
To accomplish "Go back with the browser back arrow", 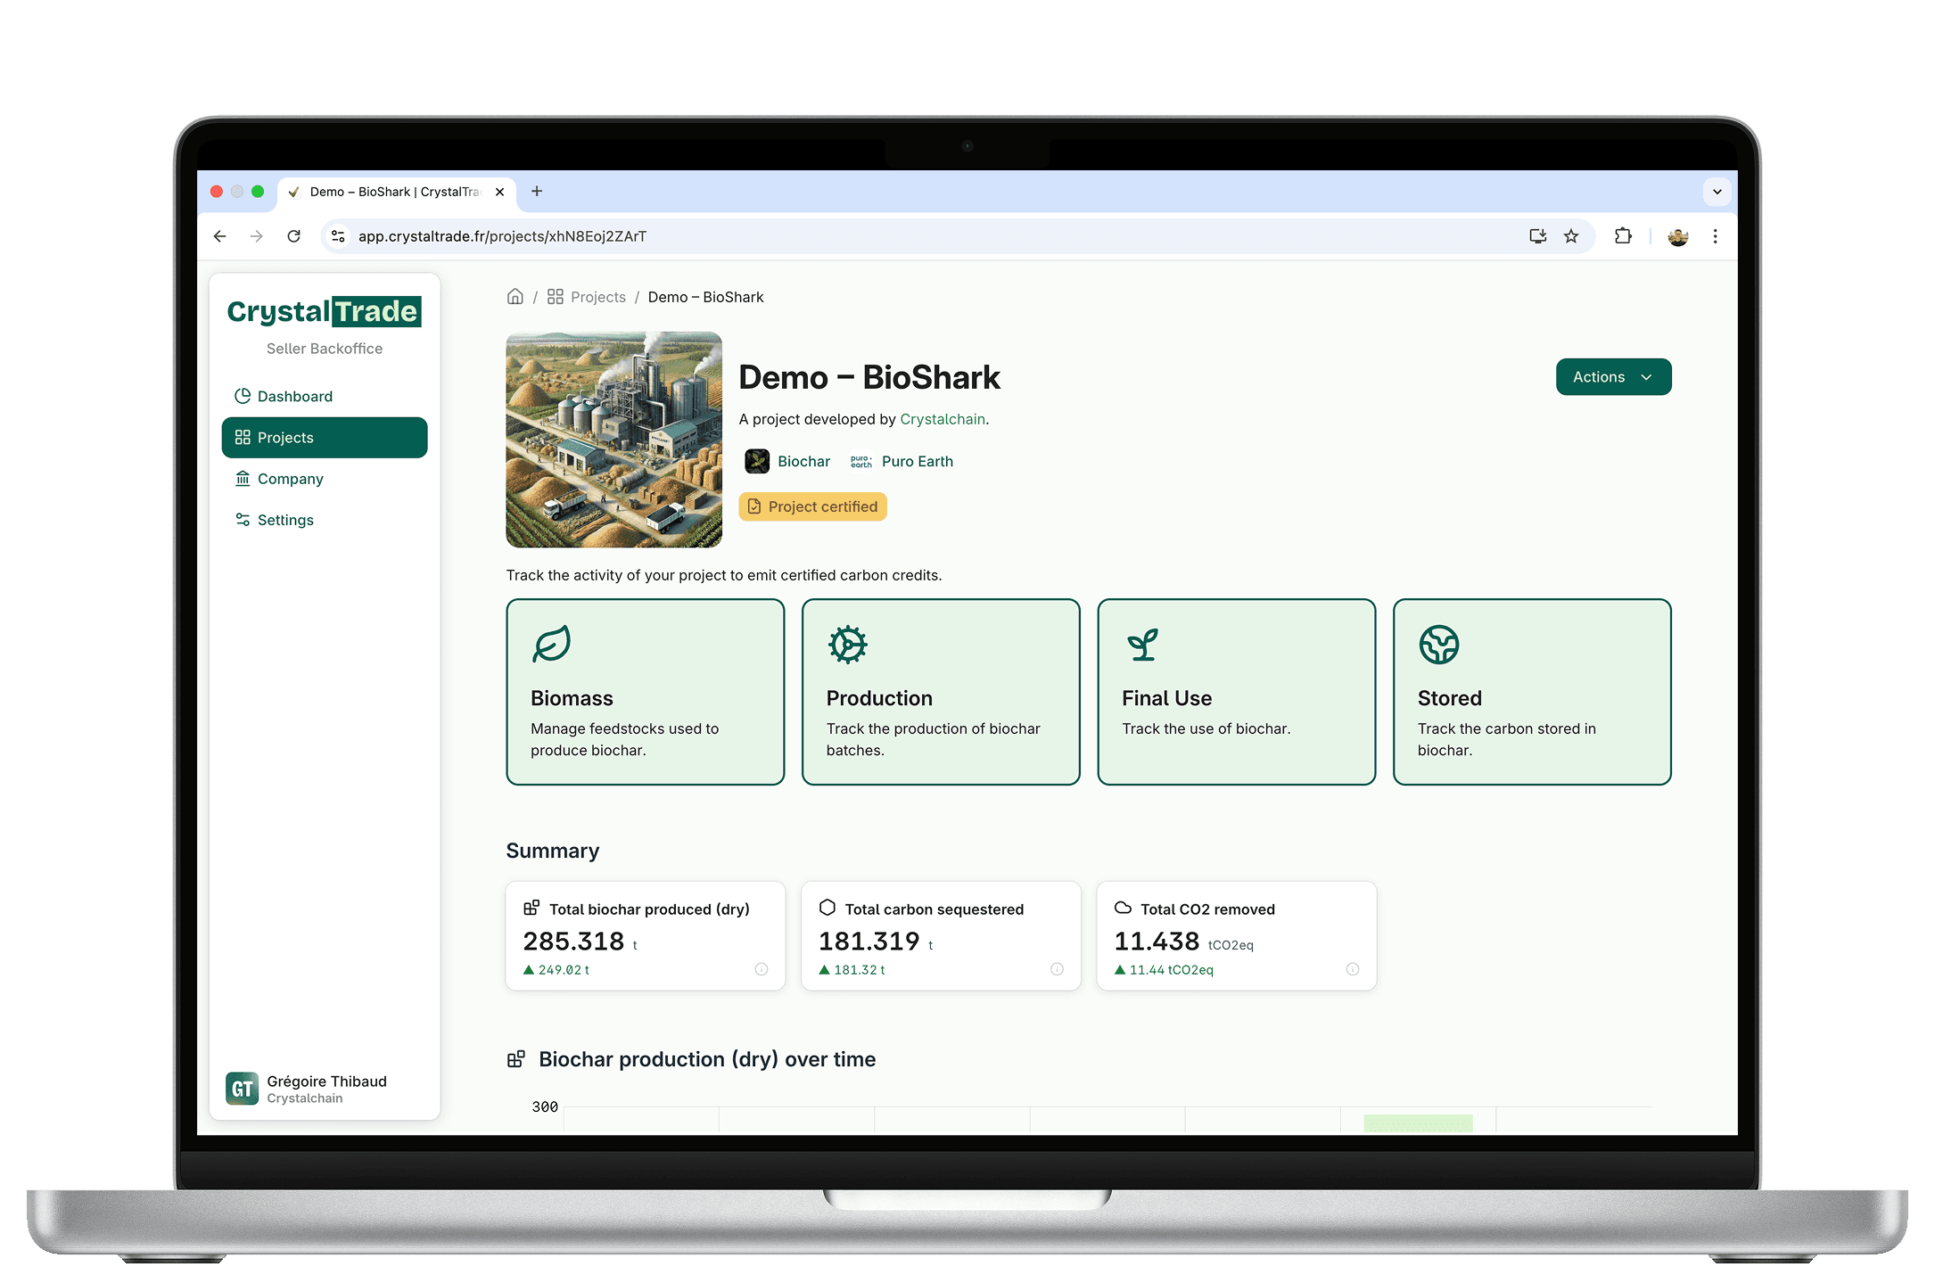I will click(x=220, y=236).
